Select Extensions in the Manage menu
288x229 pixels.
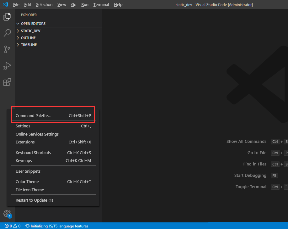(x=53, y=142)
